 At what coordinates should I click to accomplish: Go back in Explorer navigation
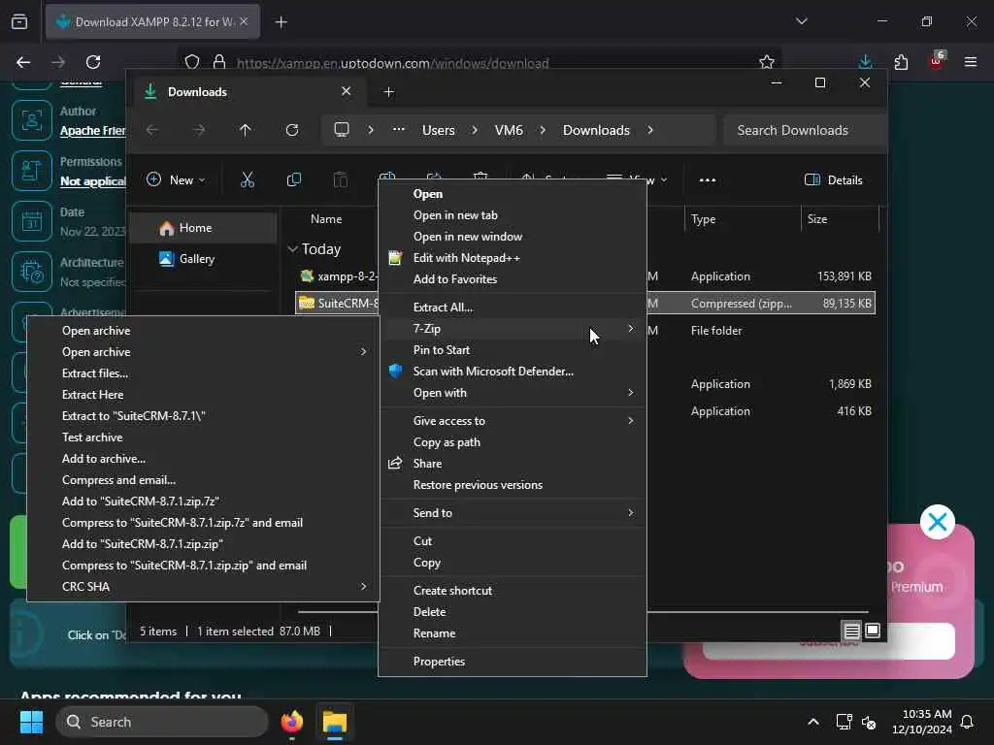(x=152, y=130)
